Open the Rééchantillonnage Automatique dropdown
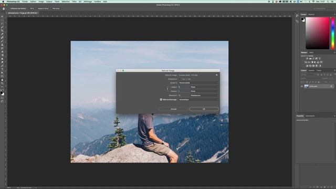The image size is (336, 189). [x=198, y=100]
